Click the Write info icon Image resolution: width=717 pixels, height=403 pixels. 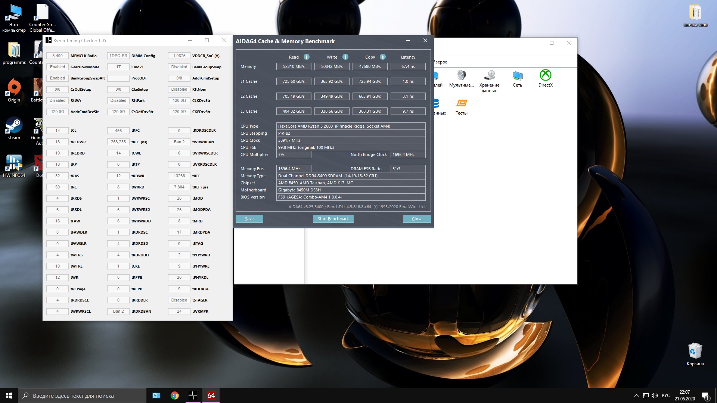345,57
